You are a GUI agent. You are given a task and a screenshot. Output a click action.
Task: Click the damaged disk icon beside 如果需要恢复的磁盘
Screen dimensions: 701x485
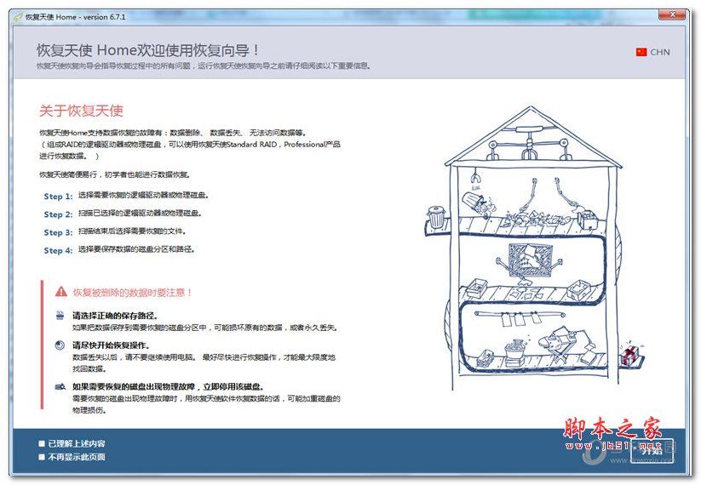60,386
